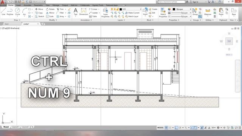Click TOP face on ViewCube

[x=229, y=41]
